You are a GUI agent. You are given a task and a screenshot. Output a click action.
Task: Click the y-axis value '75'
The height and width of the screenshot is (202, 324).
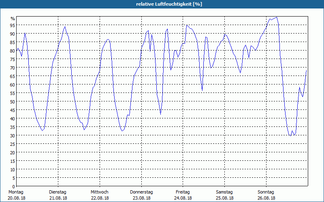pyautogui.click(x=13, y=59)
